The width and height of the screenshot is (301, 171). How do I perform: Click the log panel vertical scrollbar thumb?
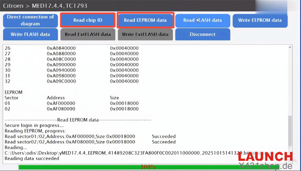(x=290, y=131)
